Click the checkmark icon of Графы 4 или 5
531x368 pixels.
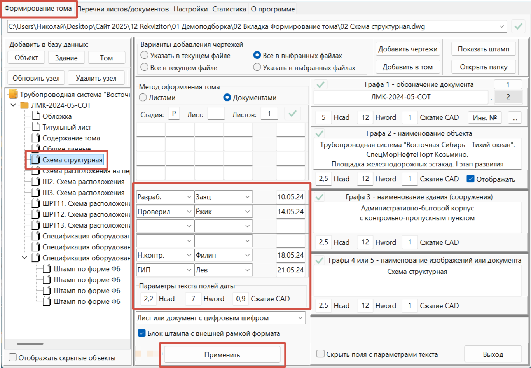pos(320,260)
